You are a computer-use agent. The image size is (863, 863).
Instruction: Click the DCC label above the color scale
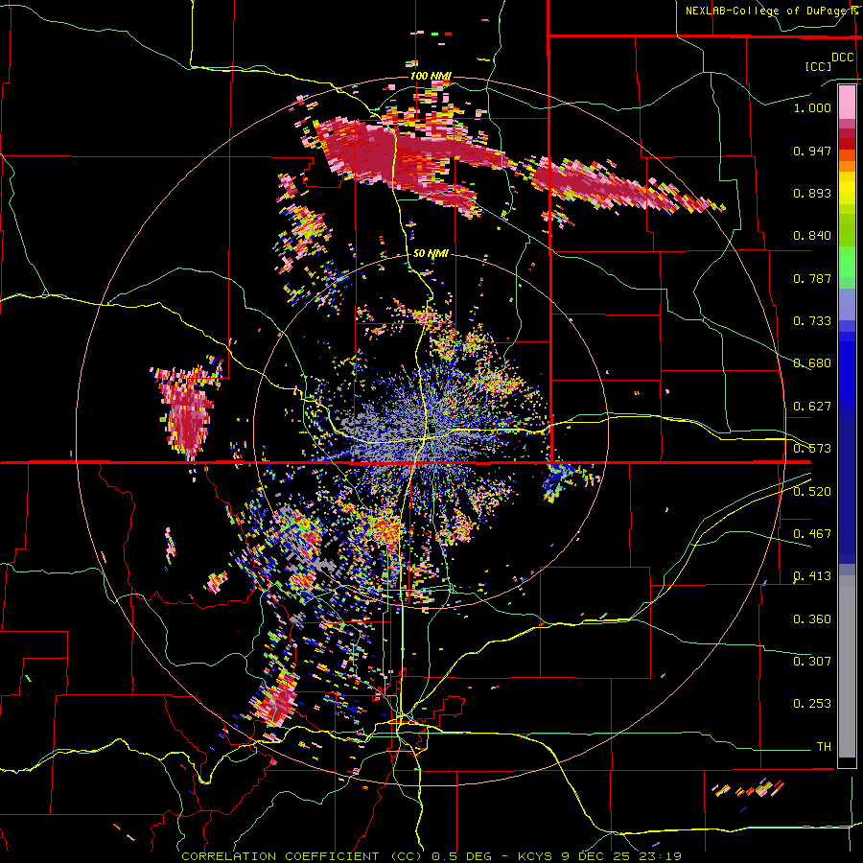point(842,58)
